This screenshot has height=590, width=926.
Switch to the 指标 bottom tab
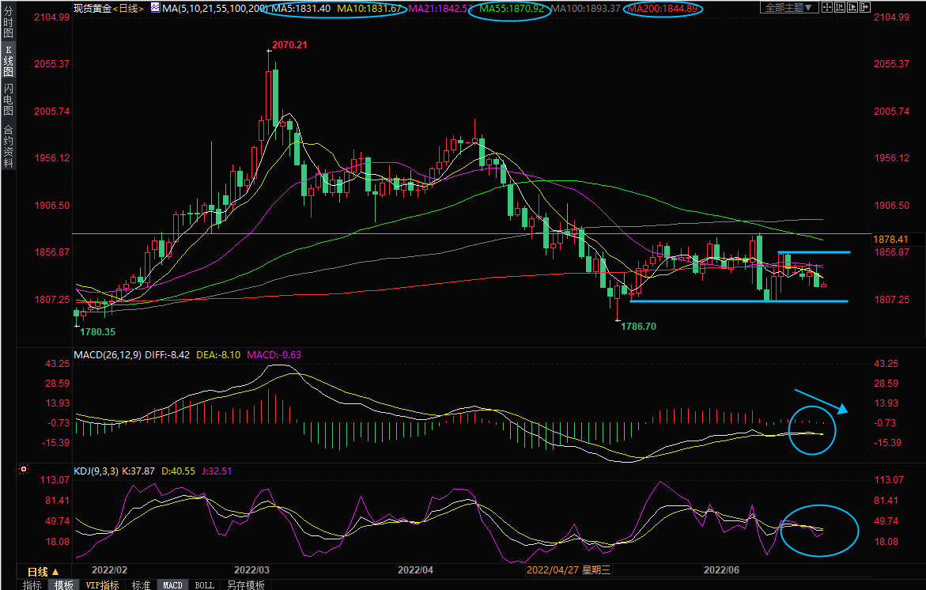[32, 585]
